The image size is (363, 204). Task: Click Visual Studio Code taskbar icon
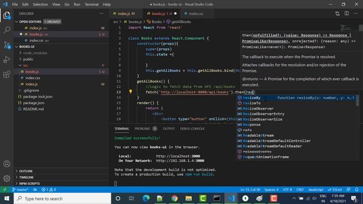click(231, 198)
